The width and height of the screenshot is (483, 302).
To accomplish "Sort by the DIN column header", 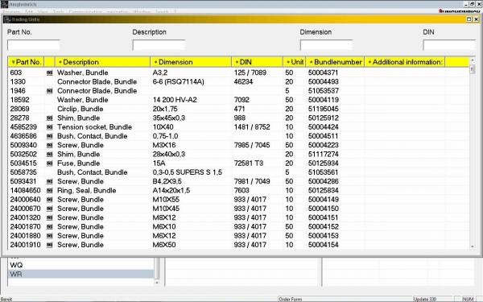I will tap(257, 62).
